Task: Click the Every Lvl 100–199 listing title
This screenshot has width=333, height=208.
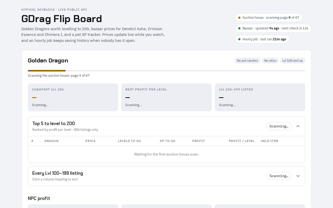Action: click(57, 173)
